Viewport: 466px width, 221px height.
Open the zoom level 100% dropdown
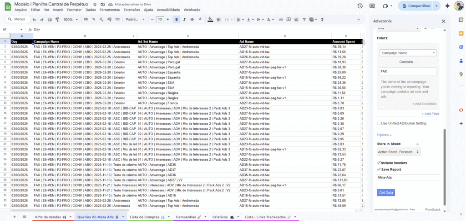pyautogui.click(x=70, y=20)
